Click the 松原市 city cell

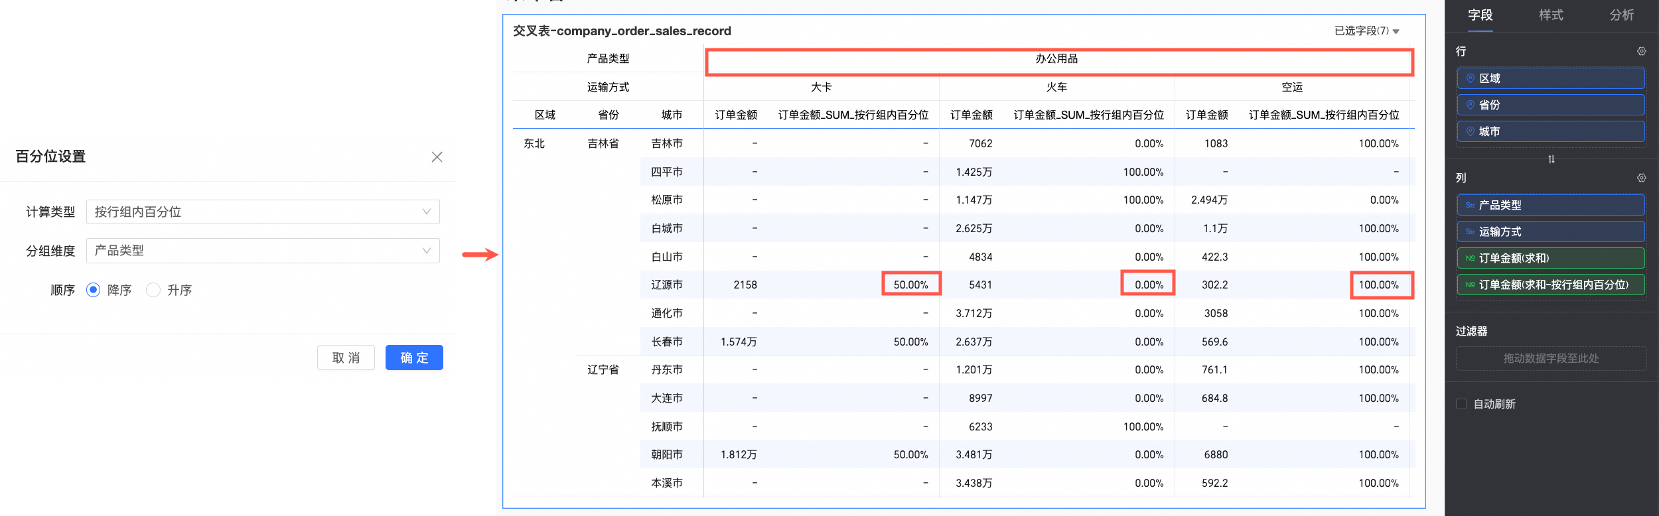coord(667,200)
